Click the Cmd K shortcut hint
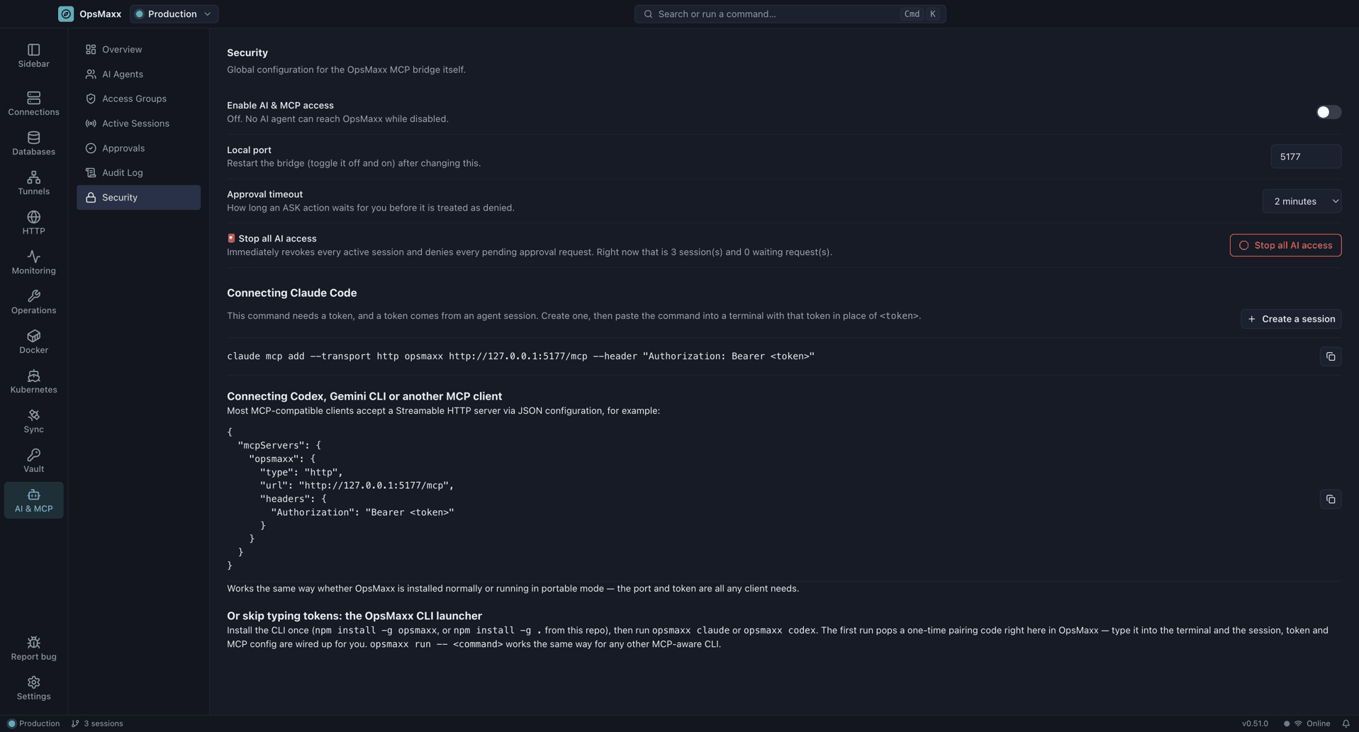1359x732 pixels. coord(921,14)
